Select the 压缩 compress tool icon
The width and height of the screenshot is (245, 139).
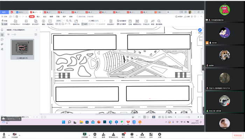(x=130, y=22)
